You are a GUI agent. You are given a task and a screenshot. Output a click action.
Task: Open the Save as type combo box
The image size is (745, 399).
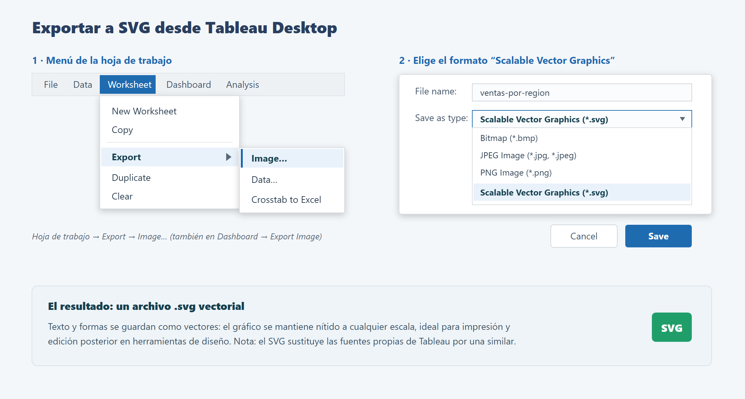click(x=582, y=119)
